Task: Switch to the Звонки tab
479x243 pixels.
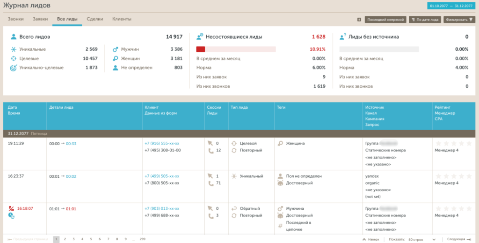Action: point(15,19)
